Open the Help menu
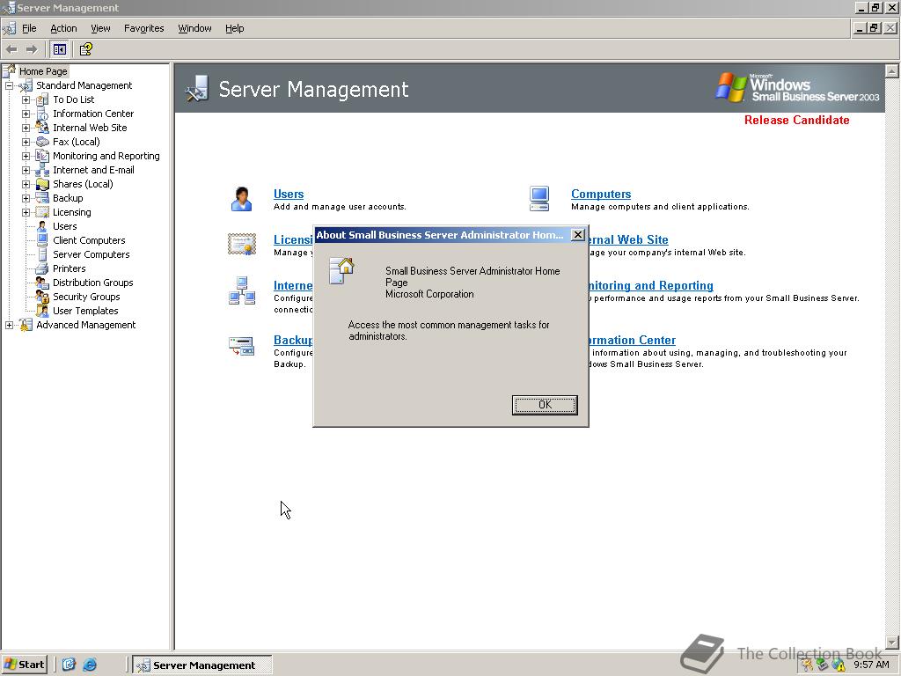This screenshot has width=901, height=676. [234, 28]
